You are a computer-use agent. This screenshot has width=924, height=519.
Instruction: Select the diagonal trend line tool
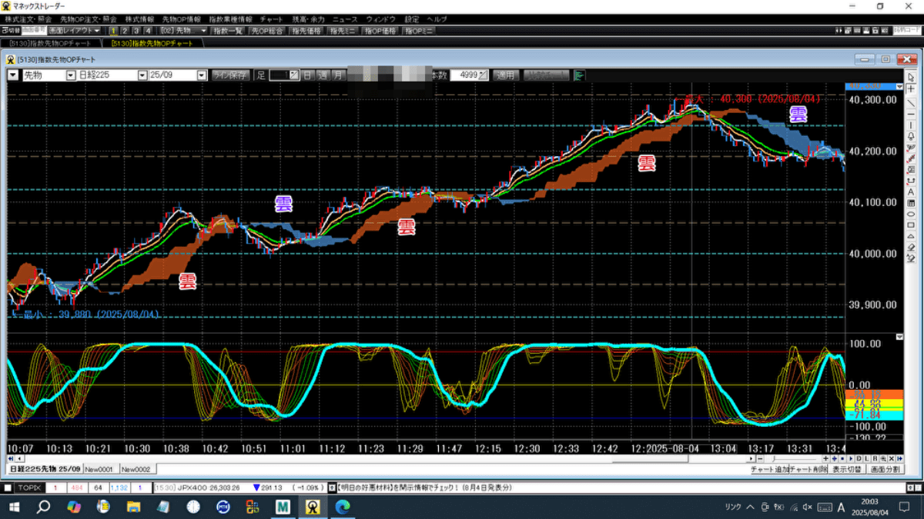coord(911,101)
